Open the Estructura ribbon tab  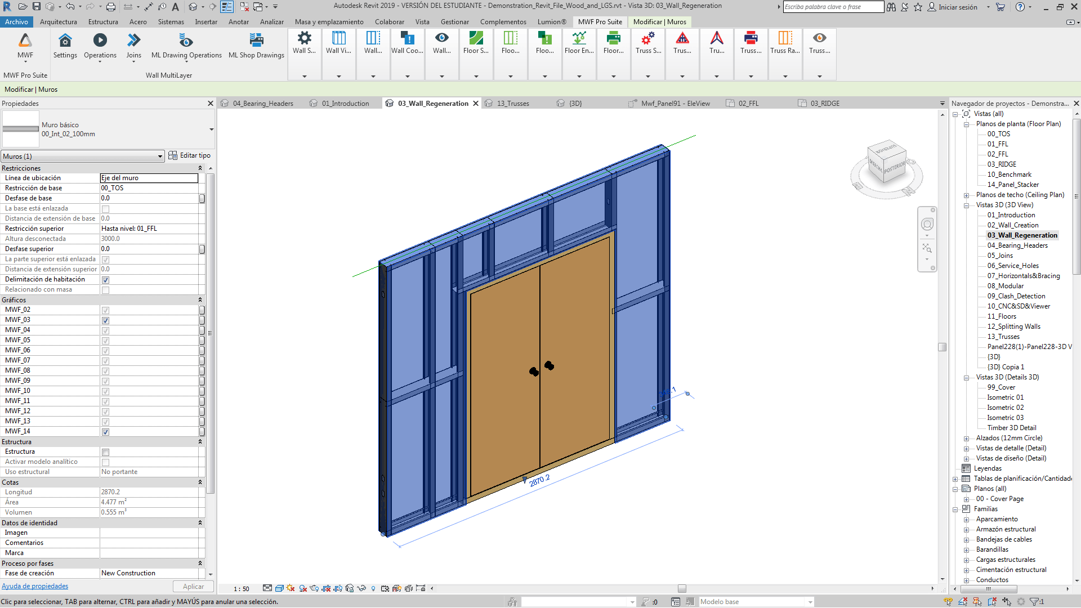pos(103,22)
